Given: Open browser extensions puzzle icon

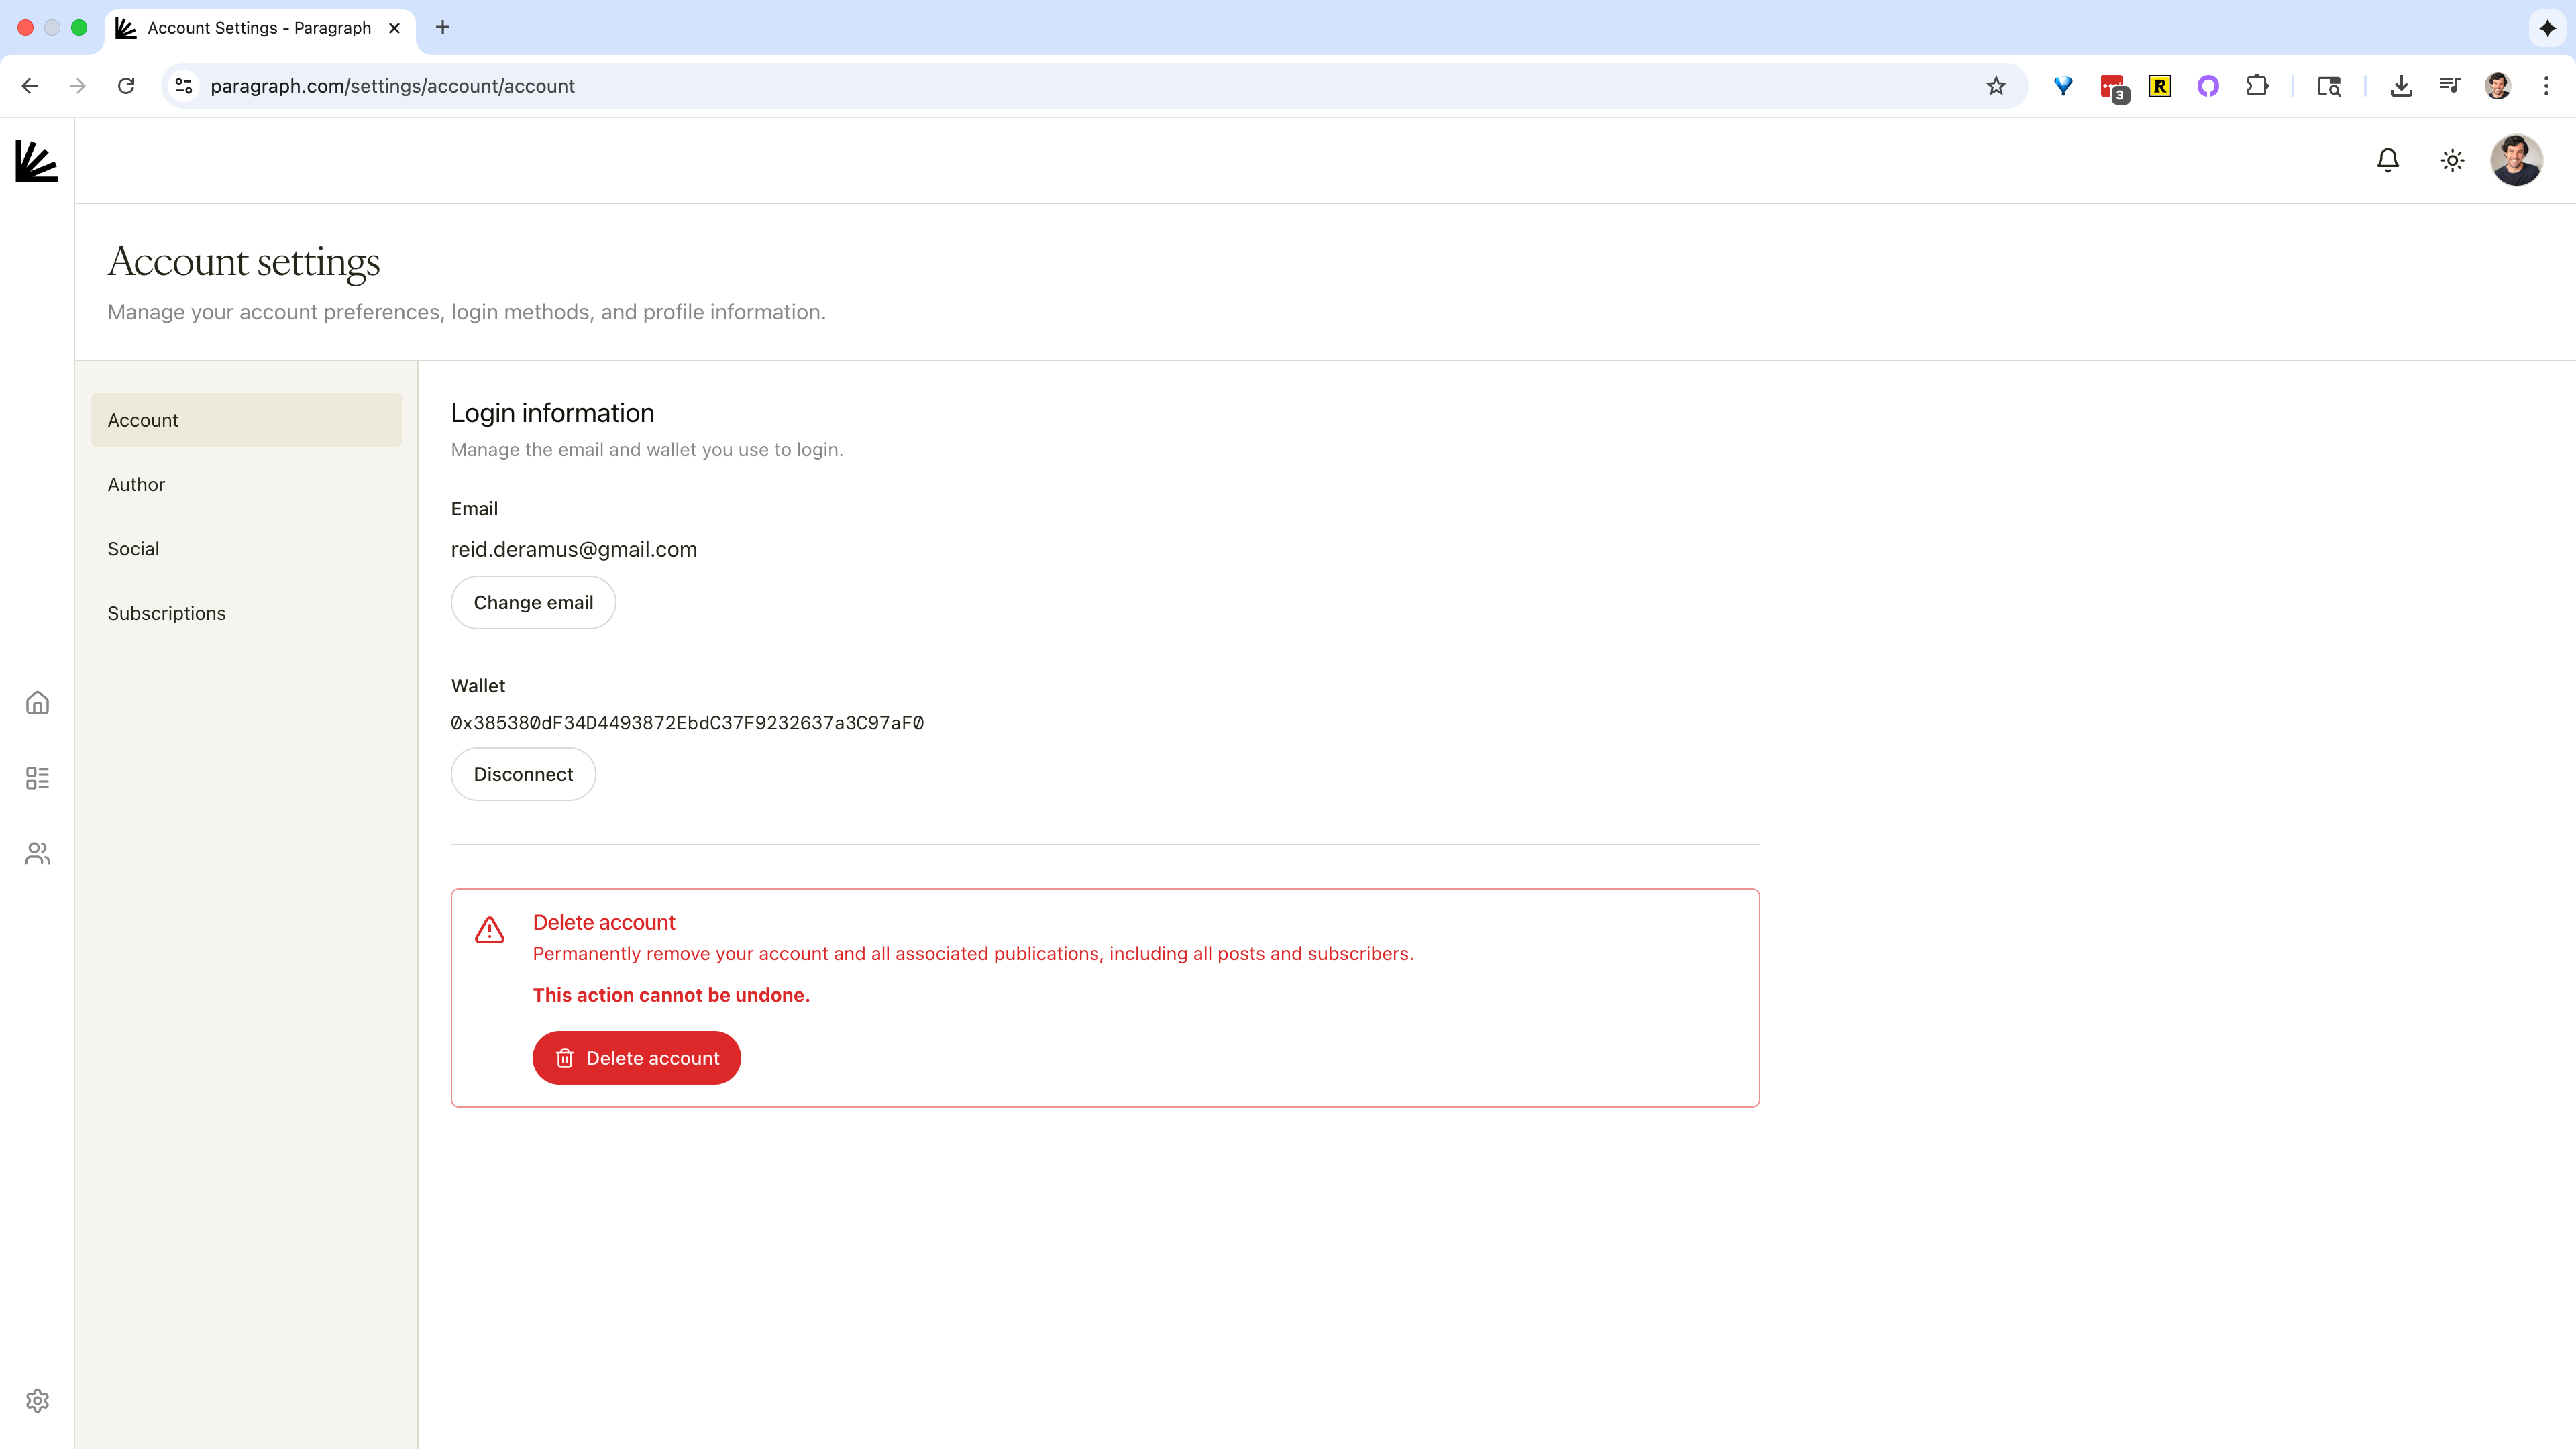Looking at the screenshot, I should (2257, 86).
